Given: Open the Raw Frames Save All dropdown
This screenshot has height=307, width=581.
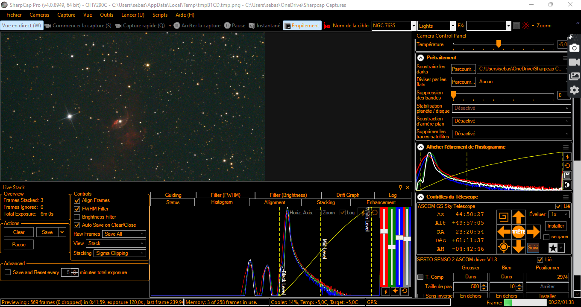Looking at the screenshot, I should coord(124,234).
